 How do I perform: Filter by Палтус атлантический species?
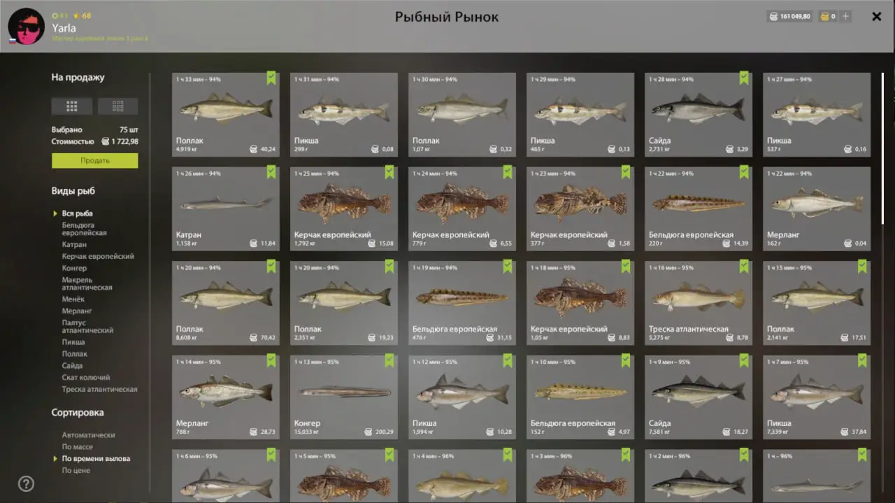(87, 326)
